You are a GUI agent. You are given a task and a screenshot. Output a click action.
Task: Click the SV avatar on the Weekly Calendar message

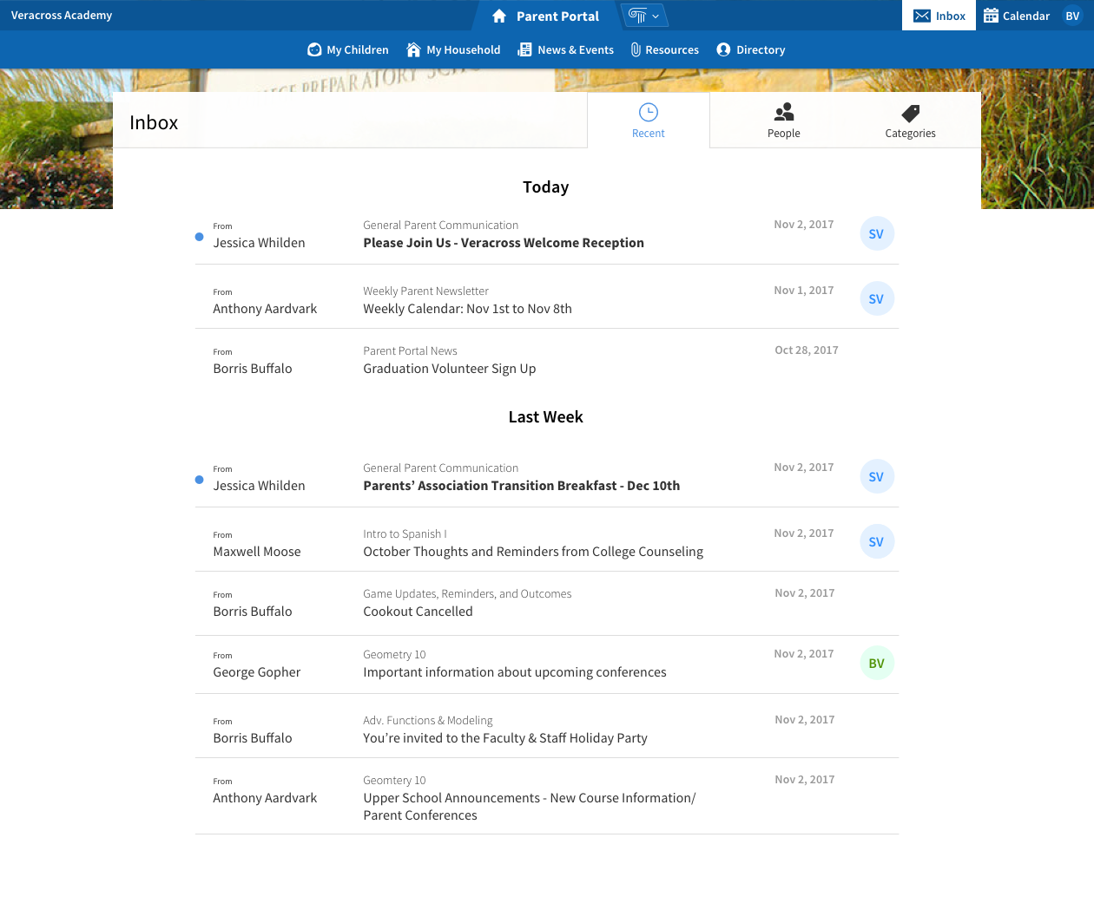pyautogui.click(x=876, y=298)
